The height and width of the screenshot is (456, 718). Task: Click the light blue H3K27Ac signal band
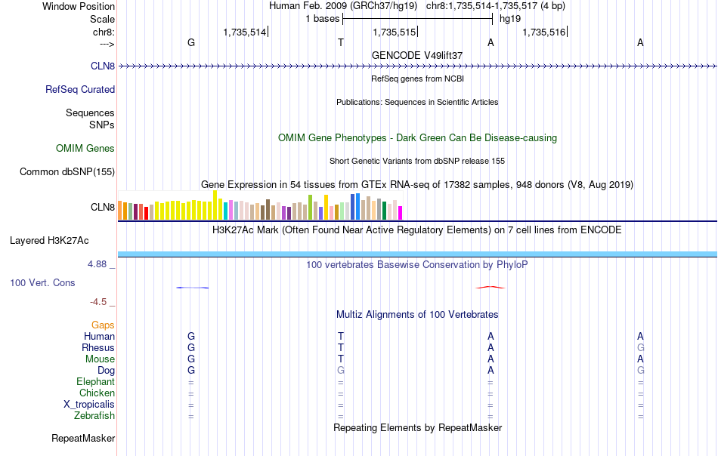point(417,254)
